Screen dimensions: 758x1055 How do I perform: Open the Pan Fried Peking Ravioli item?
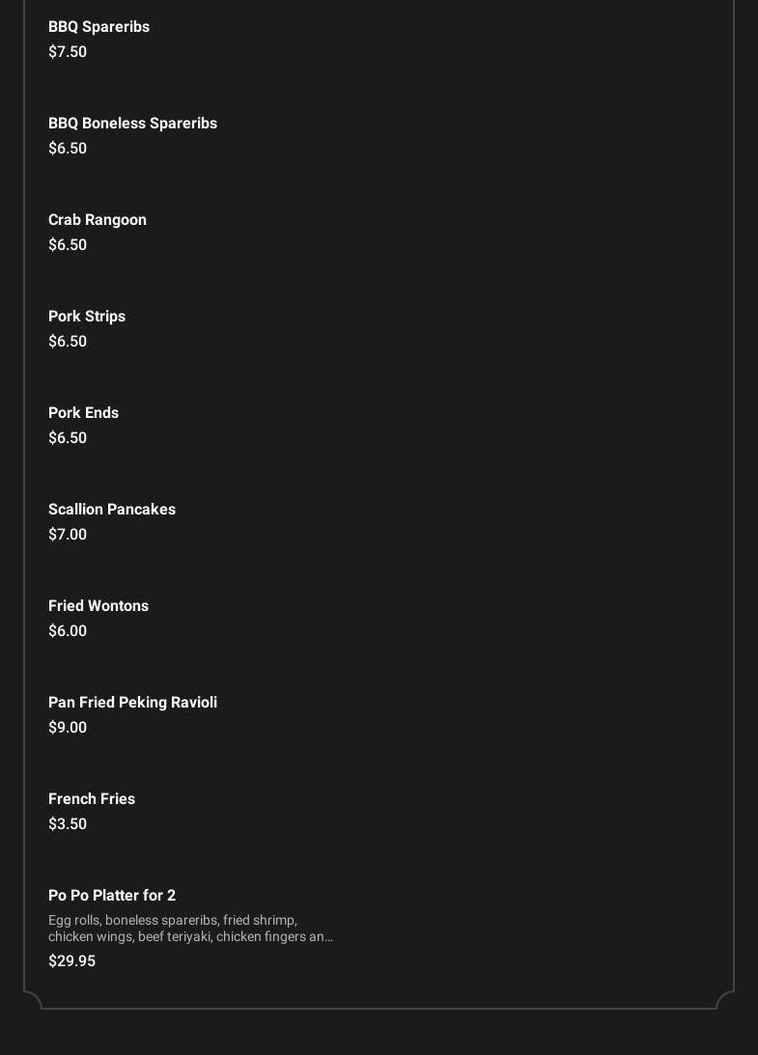click(x=132, y=703)
